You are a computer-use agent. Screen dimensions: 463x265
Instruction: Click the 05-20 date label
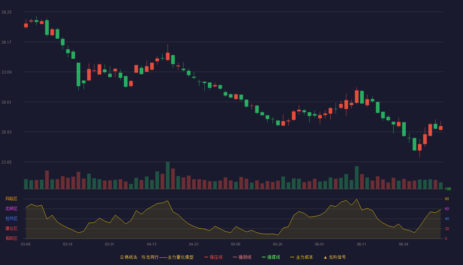pos(277,244)
